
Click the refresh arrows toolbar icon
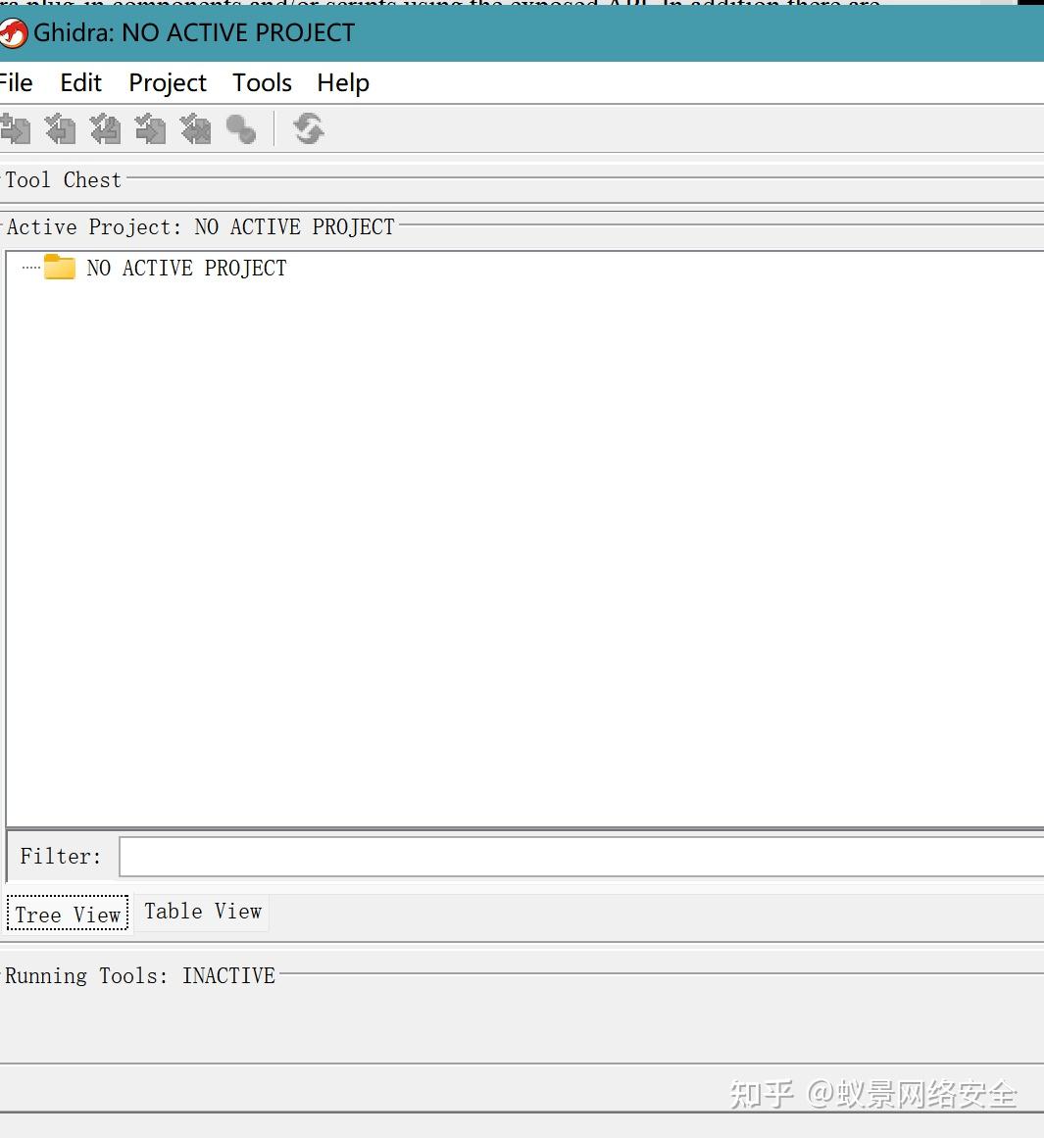pyautogui.click(x=309, y=129)
